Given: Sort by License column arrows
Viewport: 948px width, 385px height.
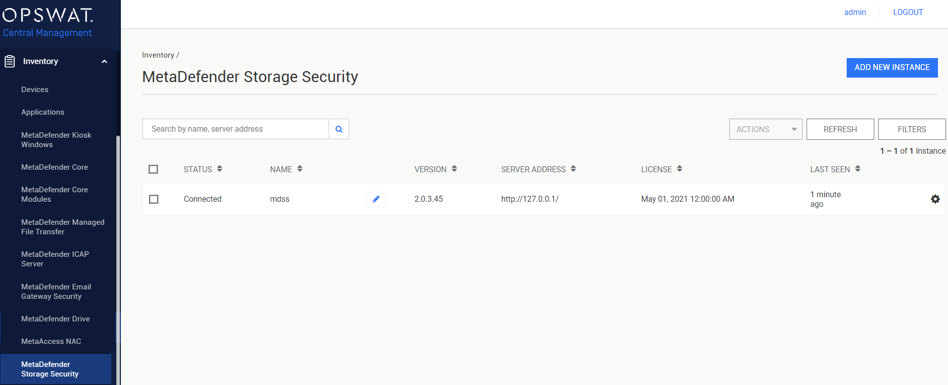Looking at the screenshot, I should coord(680,169).
